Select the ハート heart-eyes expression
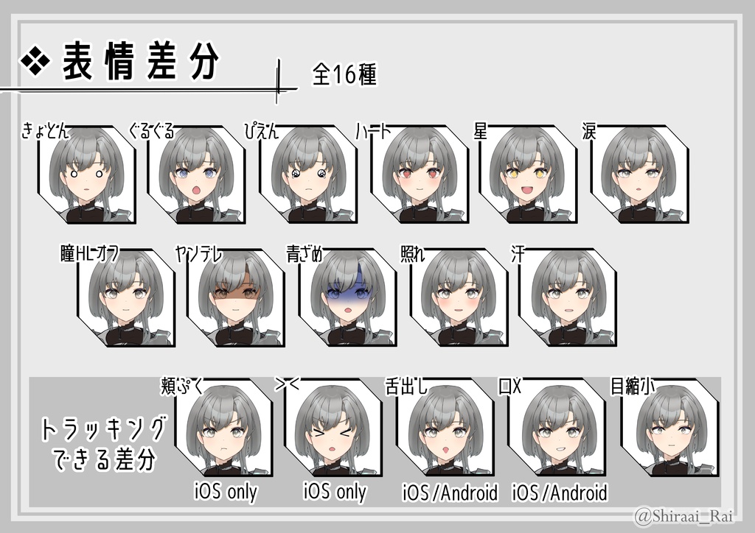Screen dimensions: 755x533 click(420, 174)
